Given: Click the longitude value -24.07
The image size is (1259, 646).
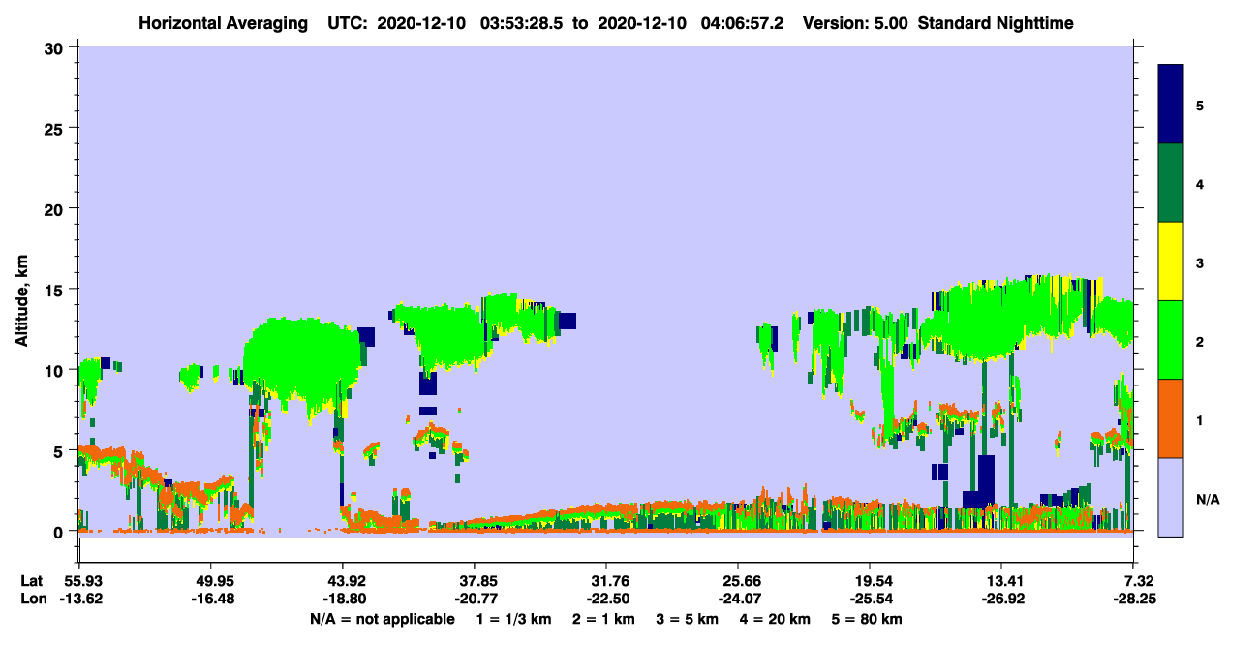Looking at the screenshot, I should click(738, 600).
